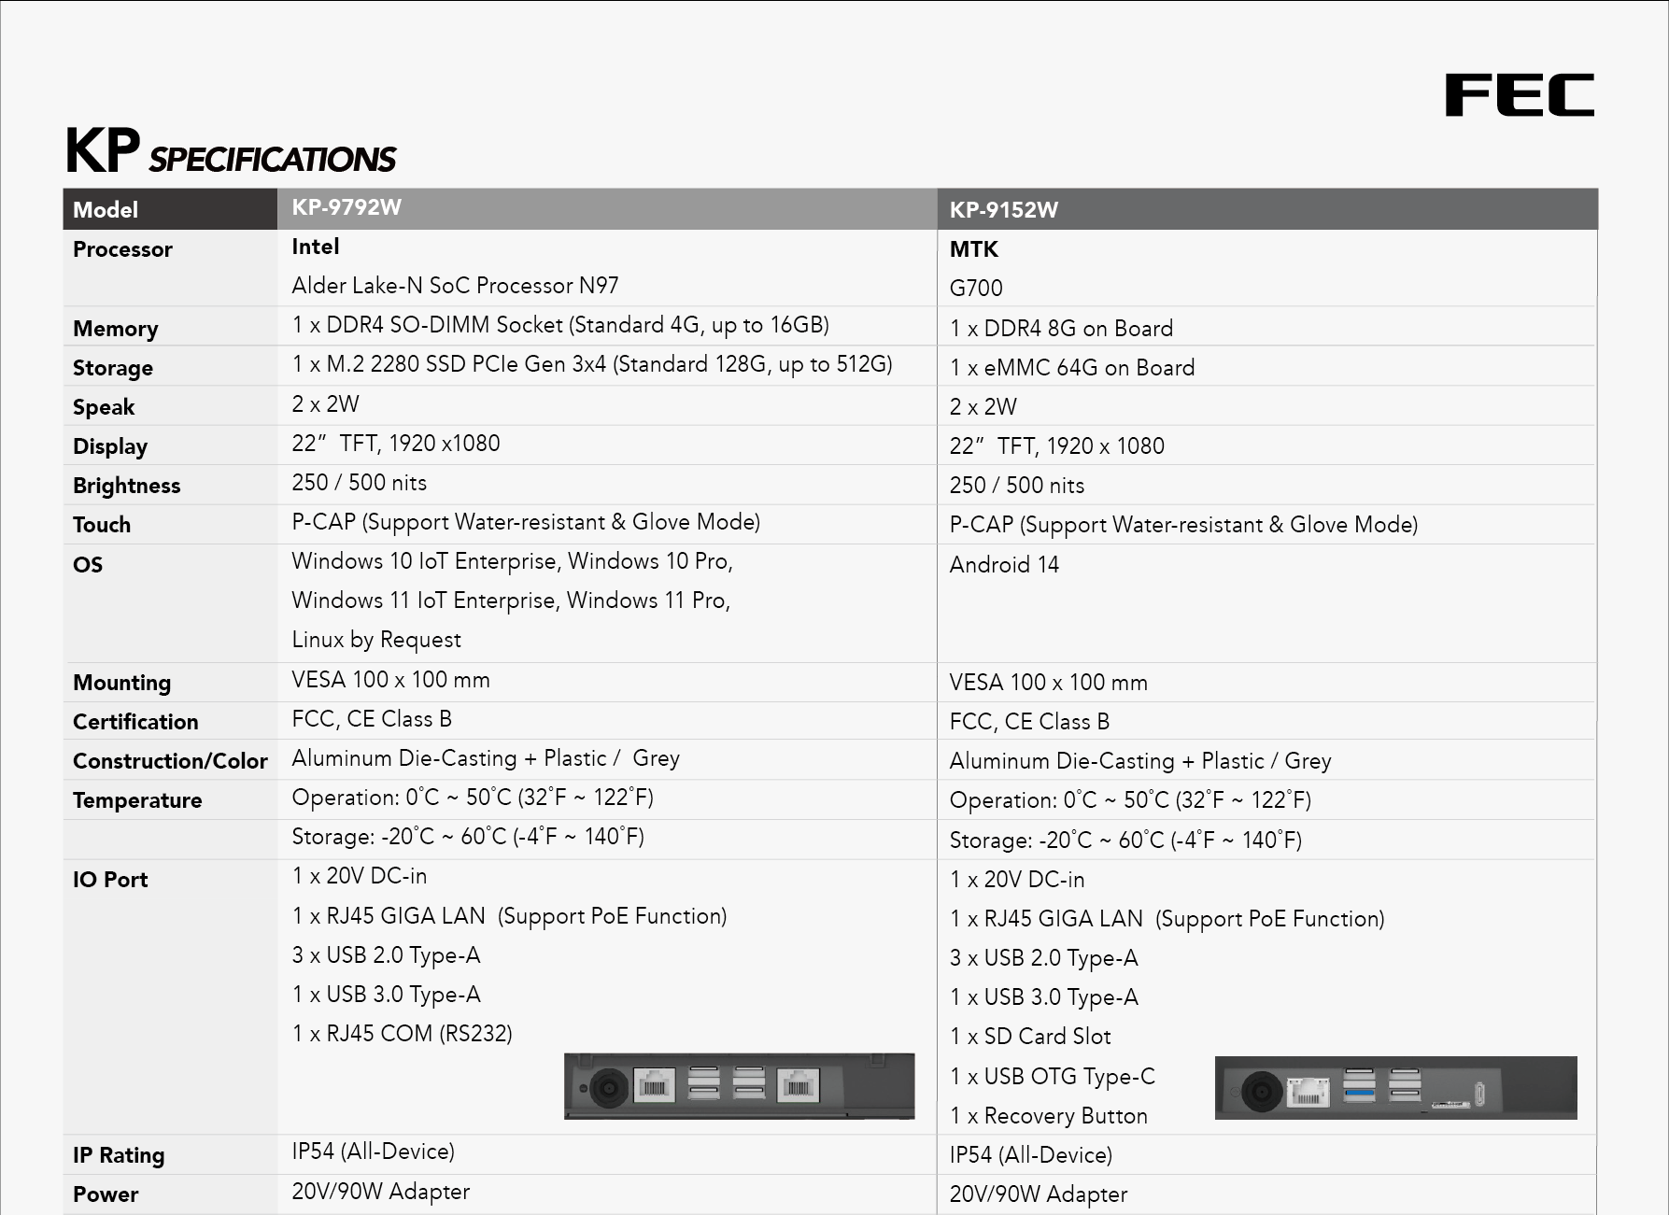Select Android column's VESA 100 x 100 mm value

1049,683
